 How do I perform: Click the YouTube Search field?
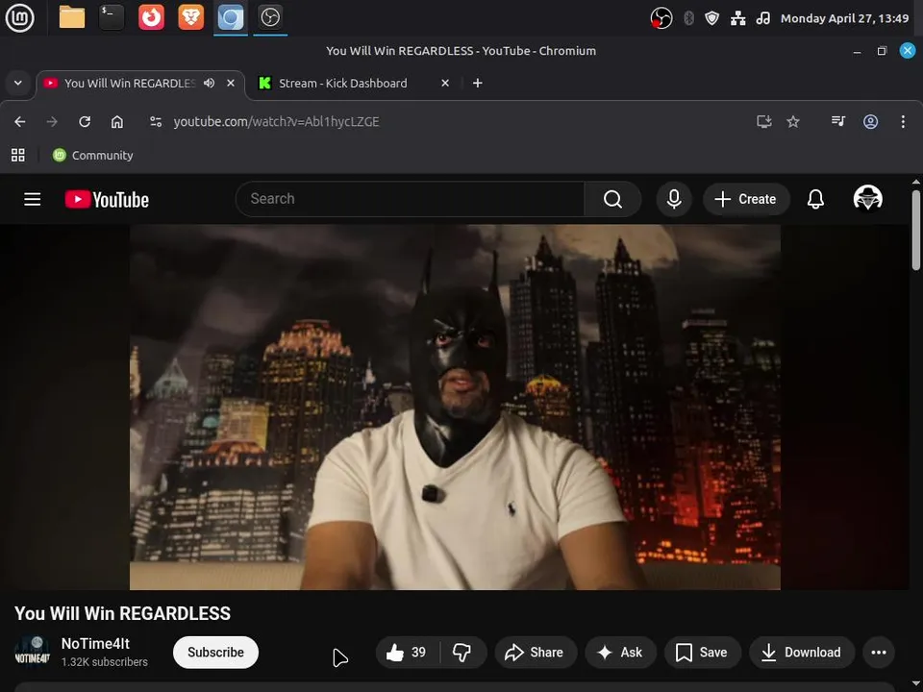click(x=410, y=199)
